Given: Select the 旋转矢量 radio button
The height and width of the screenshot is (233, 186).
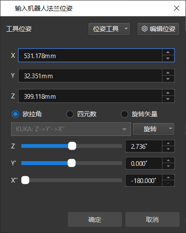Looking at the screenshot, I should tap(125, 114).
